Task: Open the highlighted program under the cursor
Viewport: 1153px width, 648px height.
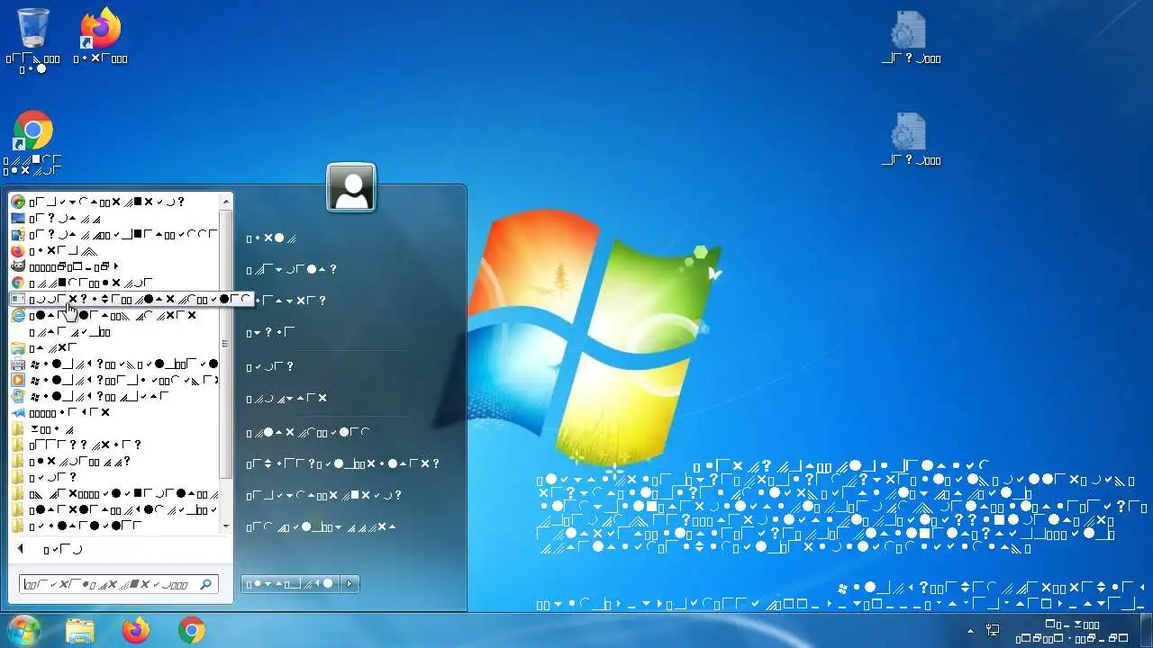Action: pyautogui.click(x=131, y=300)
